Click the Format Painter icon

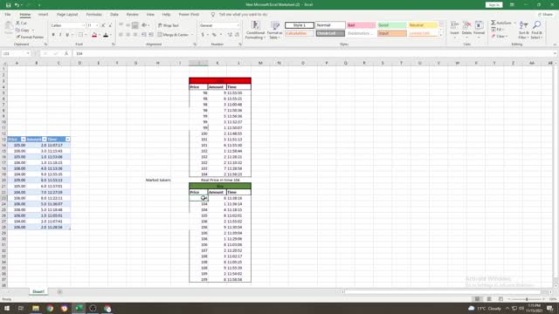click(x=17, y=37)
